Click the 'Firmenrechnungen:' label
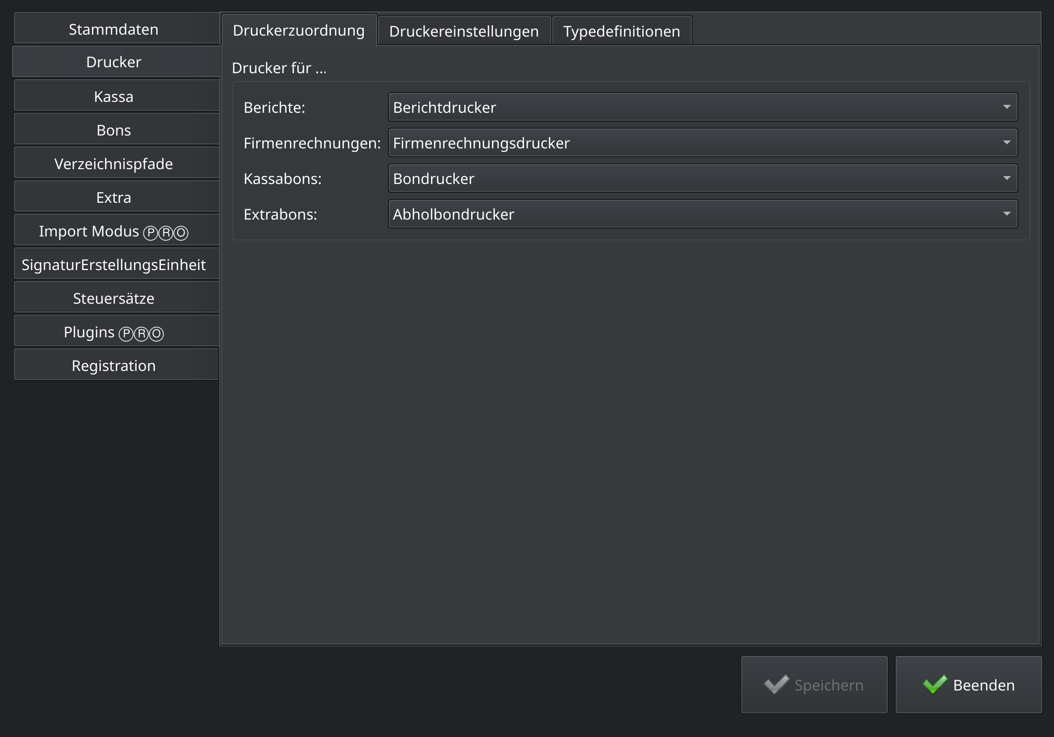Image resolution: width=1054 pixels, height=737 pixels. (x=312, y=143)
